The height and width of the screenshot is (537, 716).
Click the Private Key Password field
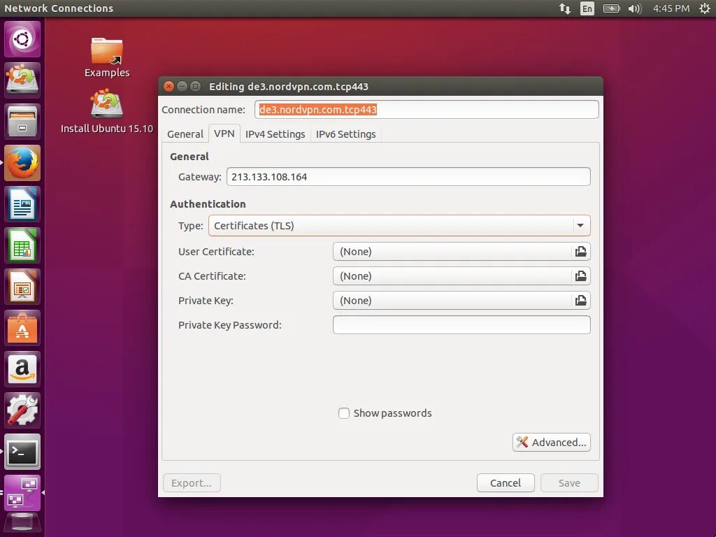tap(461, 325)
